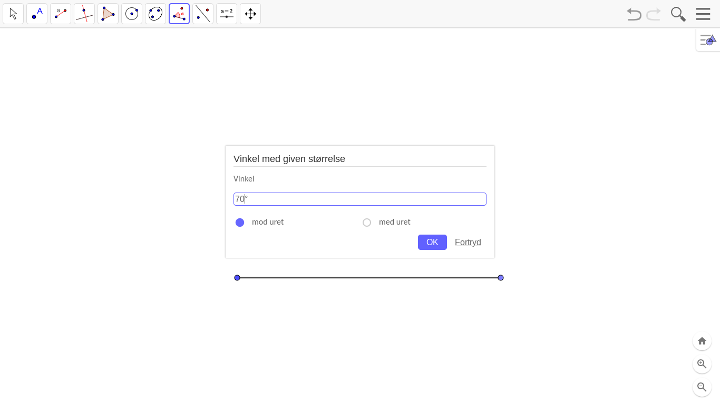720x404 pixels.
Task: Expand the style bar panel
Action: click(x=708, y=40)
